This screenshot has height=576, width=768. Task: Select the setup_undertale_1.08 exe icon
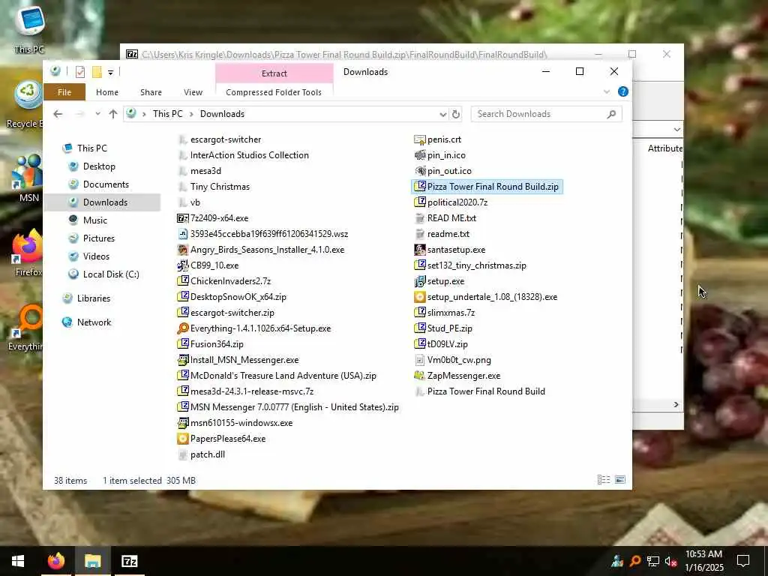pyautogui.click(x=420, y=297)
